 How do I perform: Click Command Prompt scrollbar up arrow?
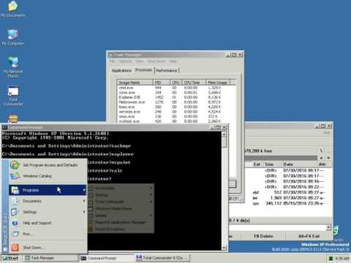click(x=224, y=134)
